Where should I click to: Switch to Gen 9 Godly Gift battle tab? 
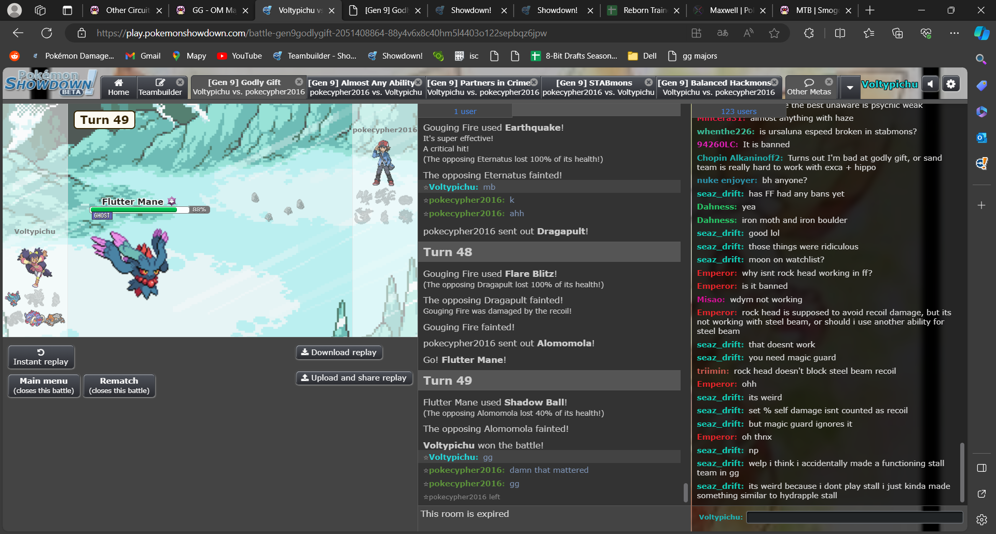click(248, 87)
